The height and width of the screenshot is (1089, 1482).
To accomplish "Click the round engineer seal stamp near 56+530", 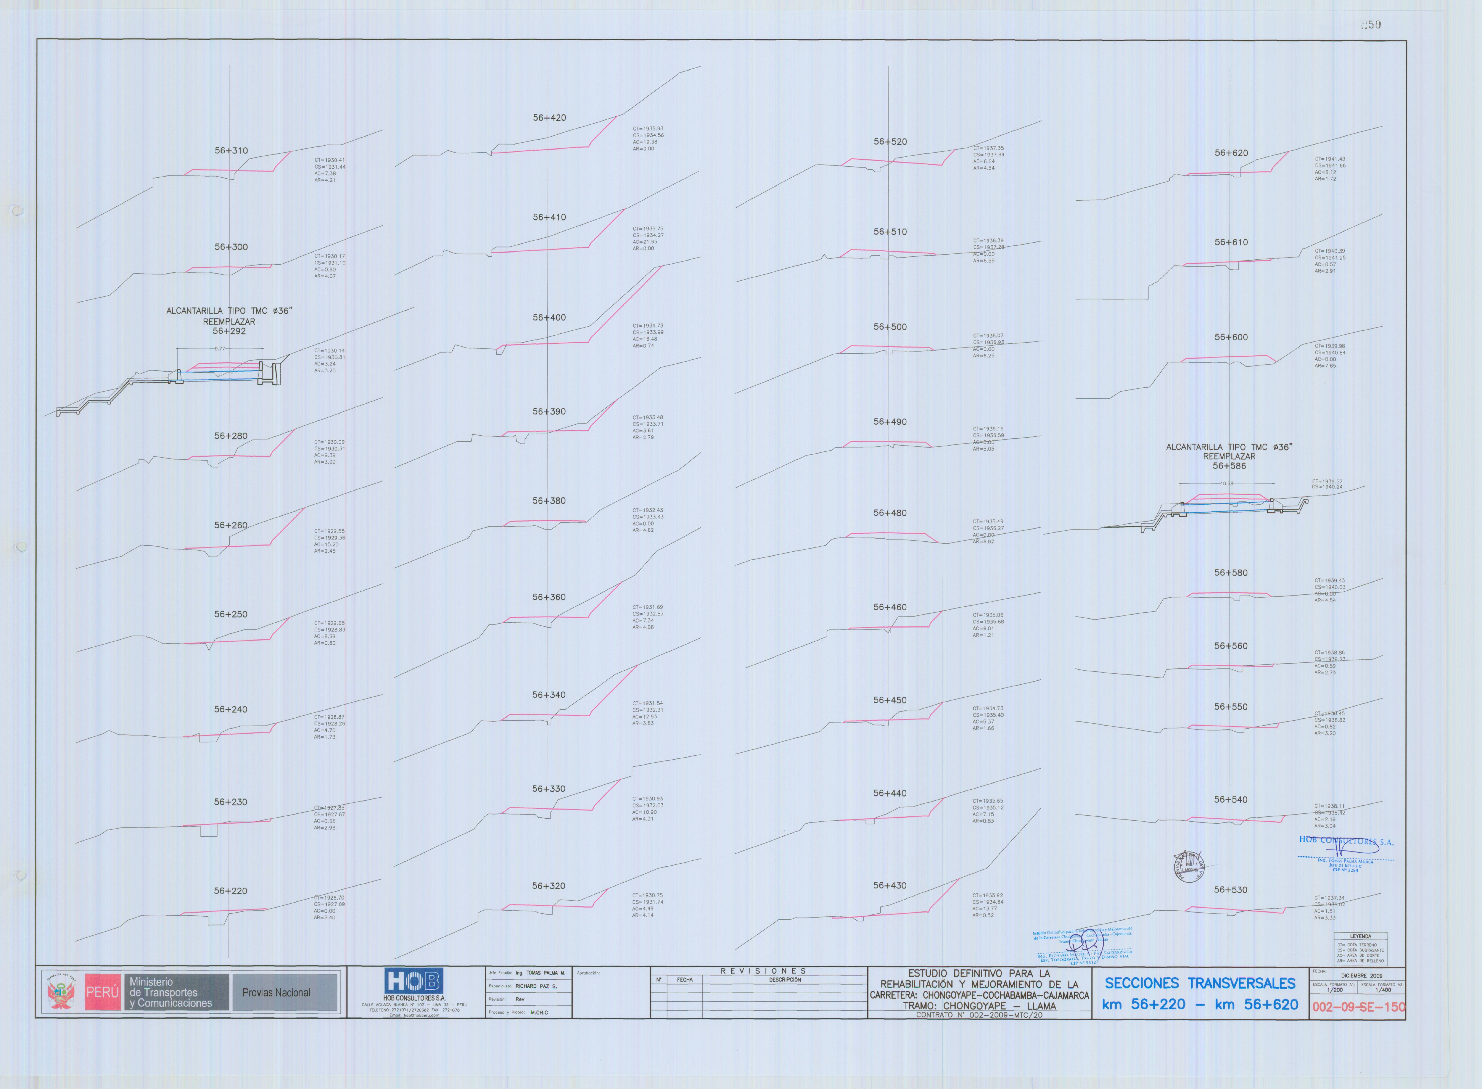I will pyautogui.click(x=1190, y=866).
